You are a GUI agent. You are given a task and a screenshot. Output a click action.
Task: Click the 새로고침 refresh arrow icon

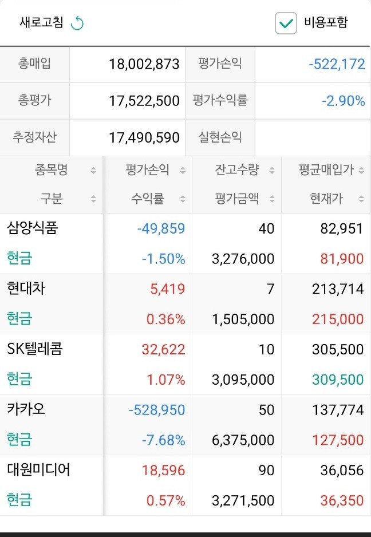[77, 23]
